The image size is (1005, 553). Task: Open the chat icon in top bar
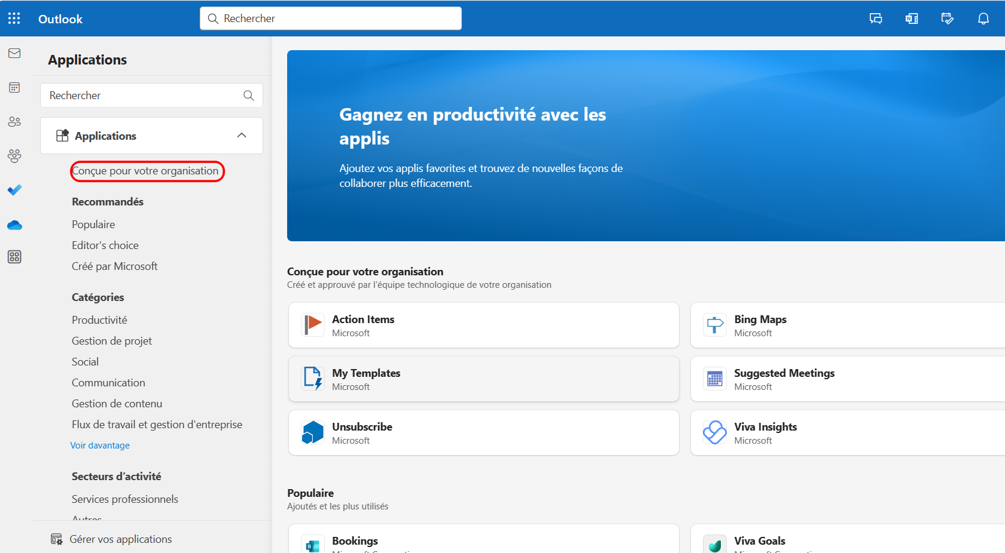click(x=876, y=19)
